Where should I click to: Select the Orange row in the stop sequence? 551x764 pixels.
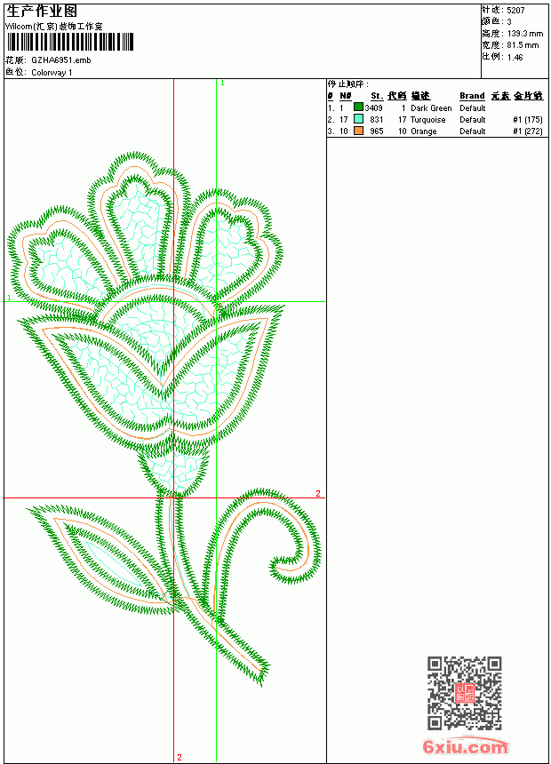point(435,131)
